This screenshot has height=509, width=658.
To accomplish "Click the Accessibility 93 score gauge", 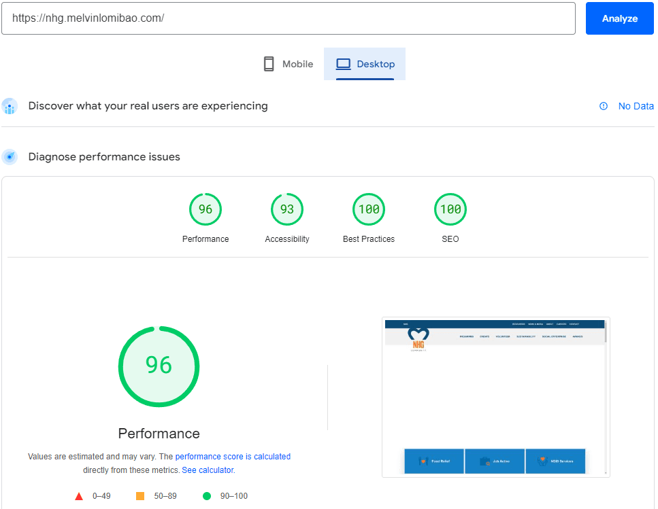I will pyautogui.click(x=286, y=209).
